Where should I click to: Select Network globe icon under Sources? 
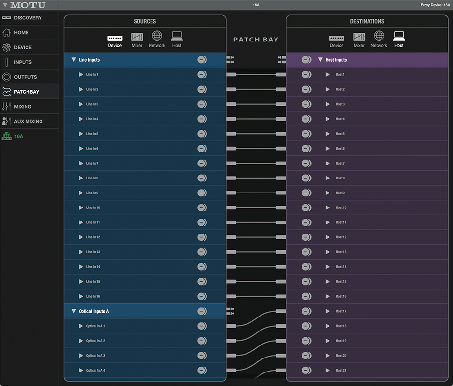coord(157,36)
